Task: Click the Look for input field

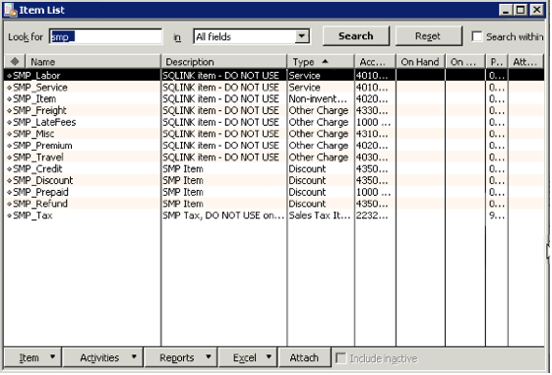Action: click(105, 36)
